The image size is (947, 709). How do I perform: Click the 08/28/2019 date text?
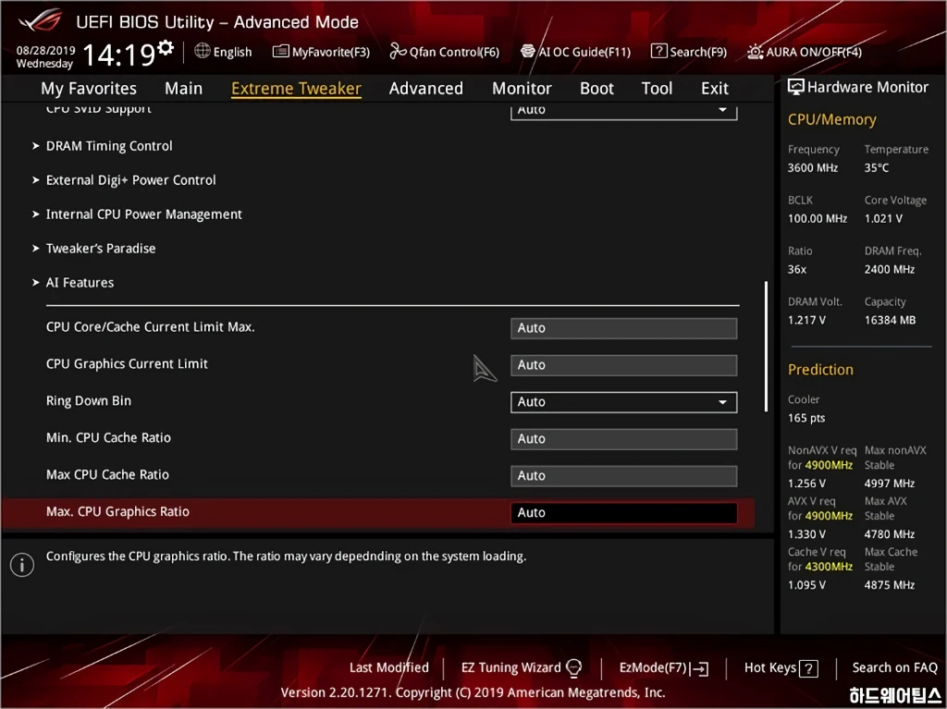pos(46,50)
